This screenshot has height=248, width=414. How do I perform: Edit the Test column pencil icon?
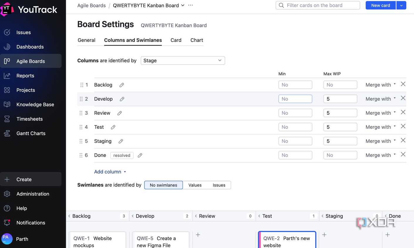(x=113, y=127)
